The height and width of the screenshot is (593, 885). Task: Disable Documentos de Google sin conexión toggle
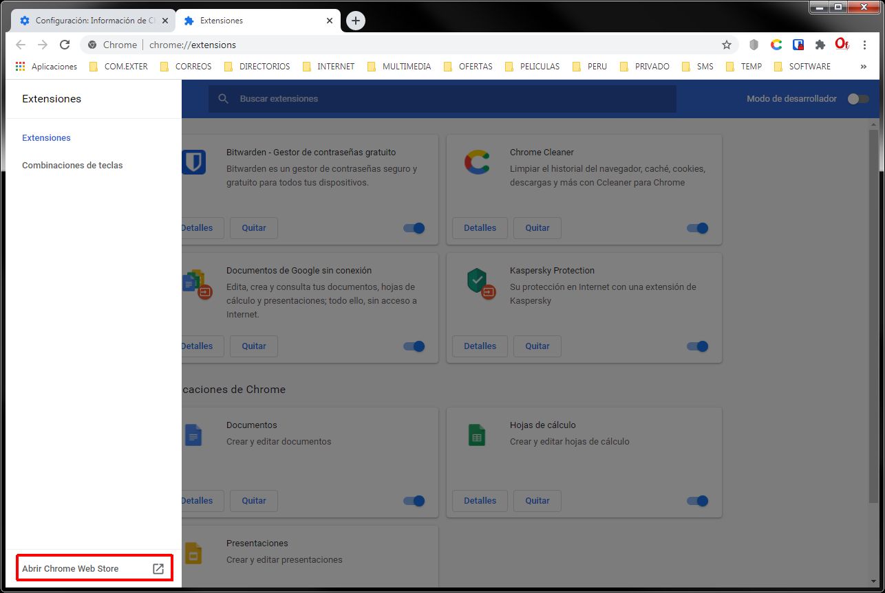pyautogui.click(x=414, y=346)
